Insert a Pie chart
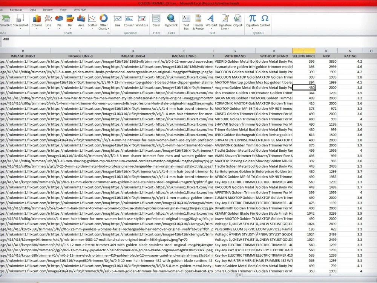Image resolution: width=377 pixels, height=283 pixels. pos(59,21)
